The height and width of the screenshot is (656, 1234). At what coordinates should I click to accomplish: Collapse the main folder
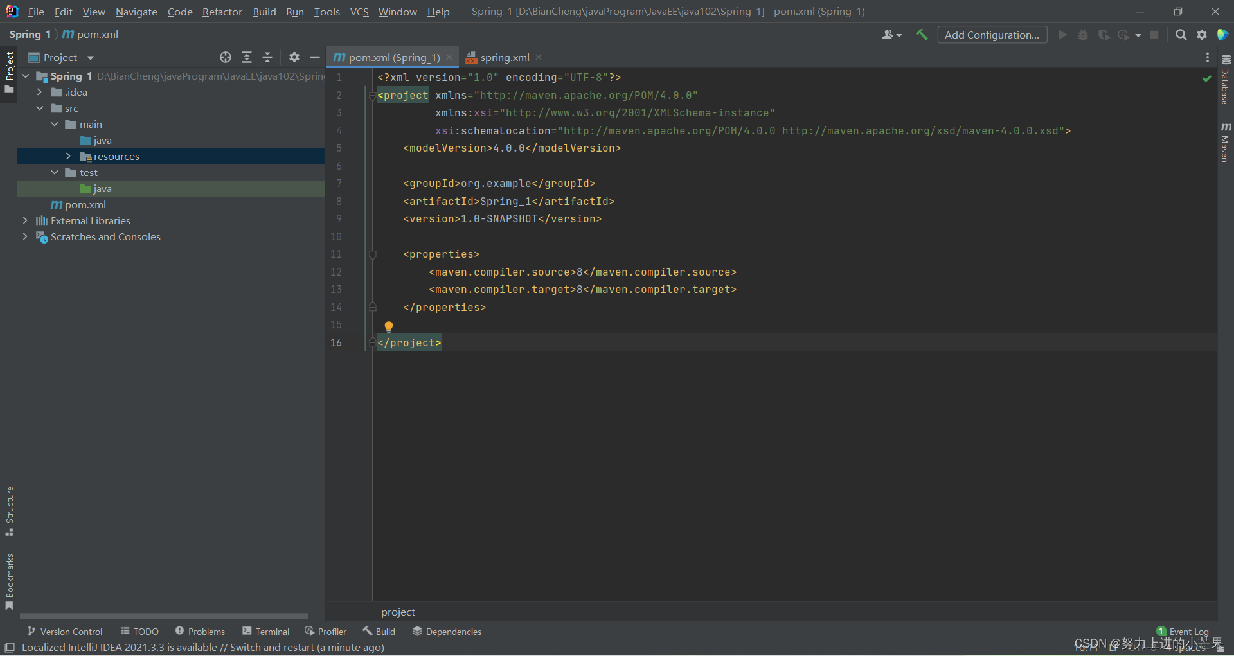55,124
